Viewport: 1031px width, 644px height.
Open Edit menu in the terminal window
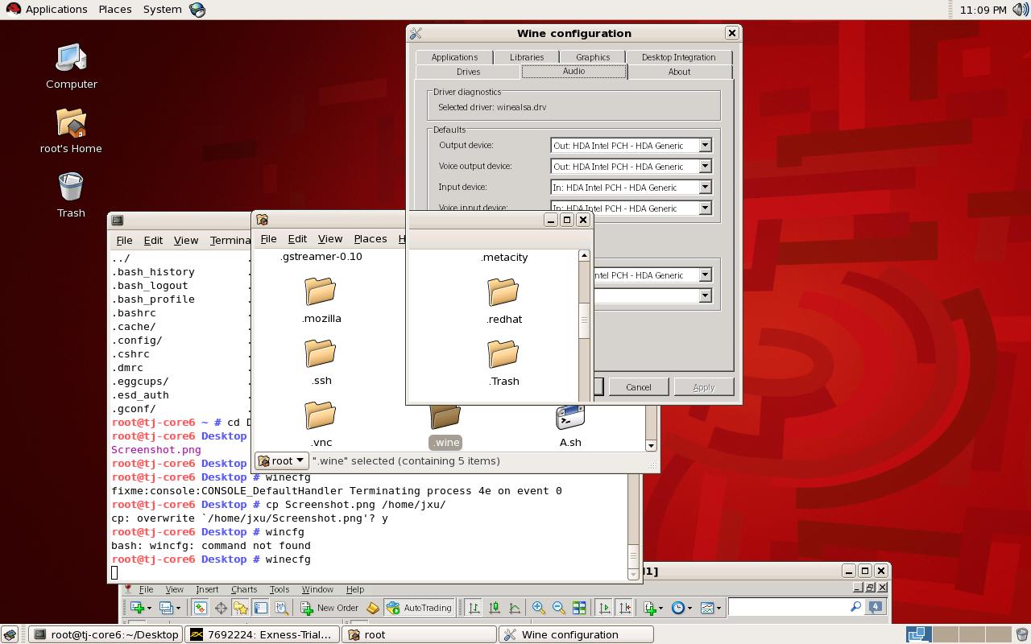(x=153, y=240)
